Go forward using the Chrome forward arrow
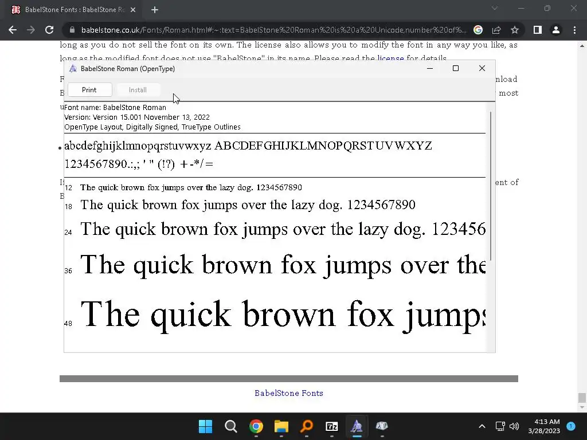Screen dimensions: 587x440 pyautogui.click(x=31, y=30)
